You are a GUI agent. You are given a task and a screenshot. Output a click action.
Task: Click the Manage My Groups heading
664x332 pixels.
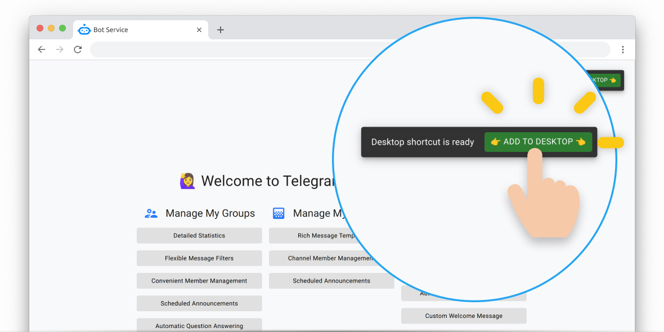210,213
